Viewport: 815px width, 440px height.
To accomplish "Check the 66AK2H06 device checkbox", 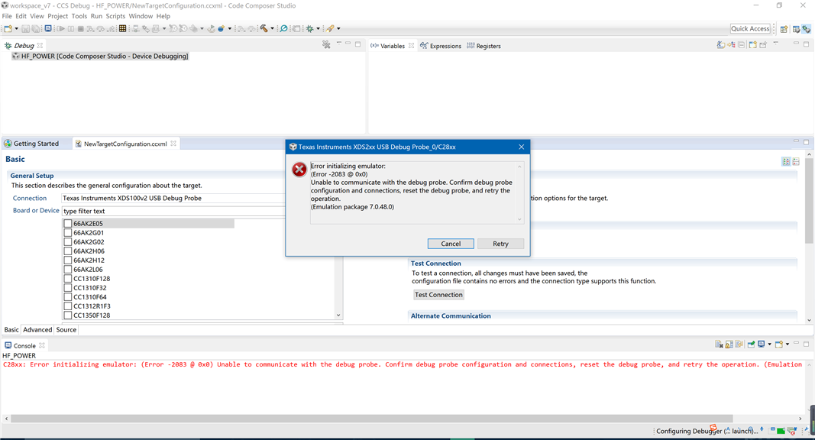I will pos(67,251).
